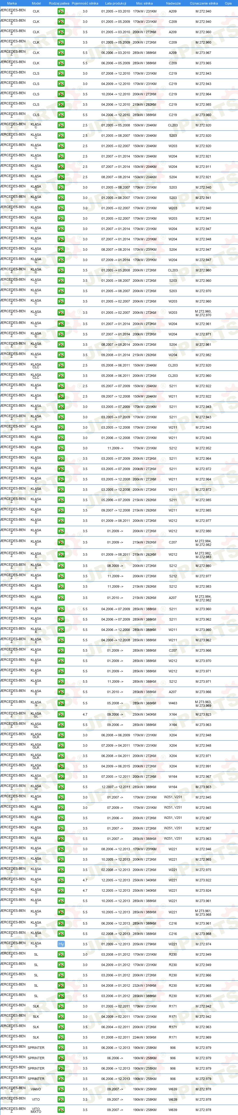Click fuel icon in SLK M 272.969 row

point(61,1038)
